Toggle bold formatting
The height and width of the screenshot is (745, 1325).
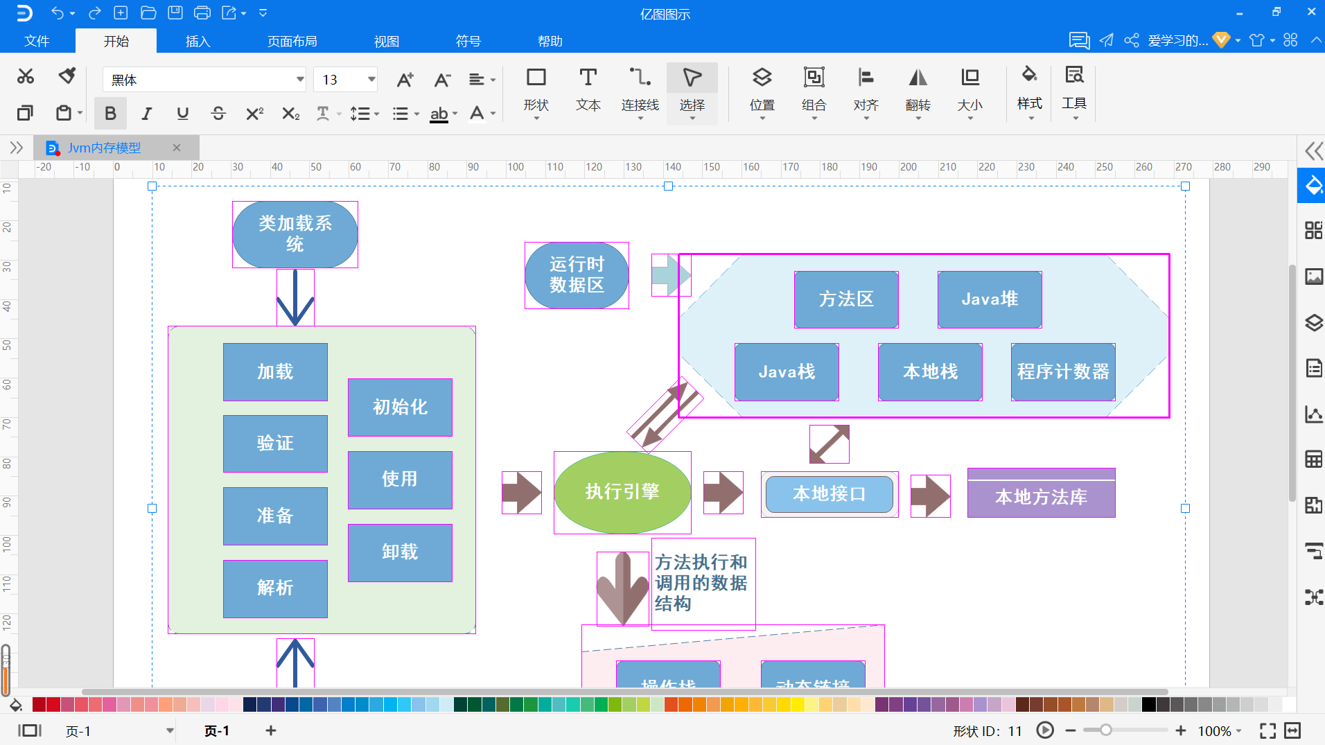(110, 114)
